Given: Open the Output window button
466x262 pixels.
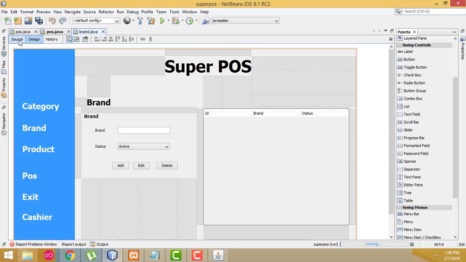Looking at the screenshot, I should [99, 245].
